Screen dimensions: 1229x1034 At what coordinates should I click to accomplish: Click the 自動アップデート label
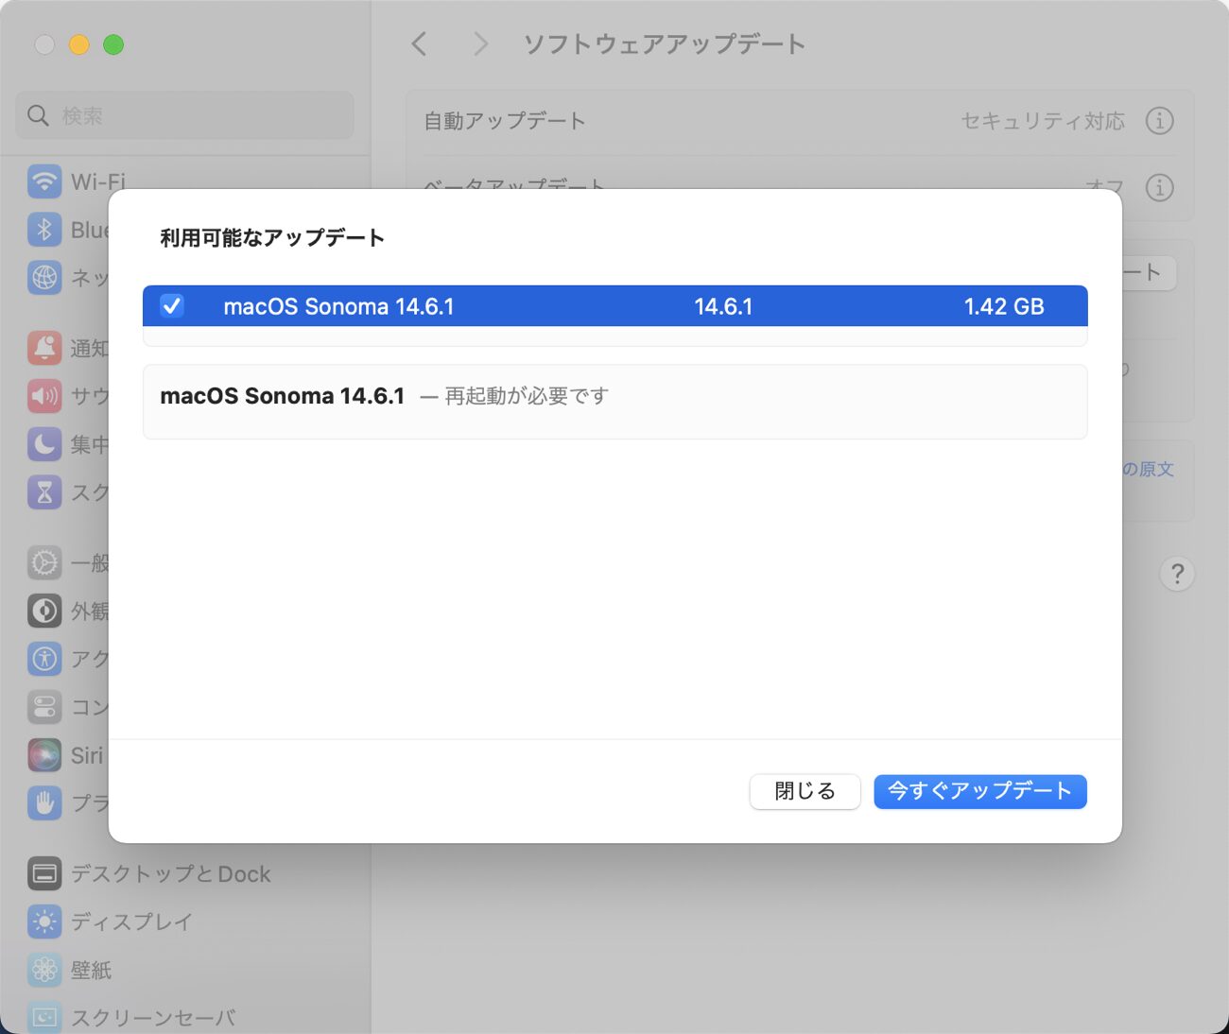click(505, 121)
